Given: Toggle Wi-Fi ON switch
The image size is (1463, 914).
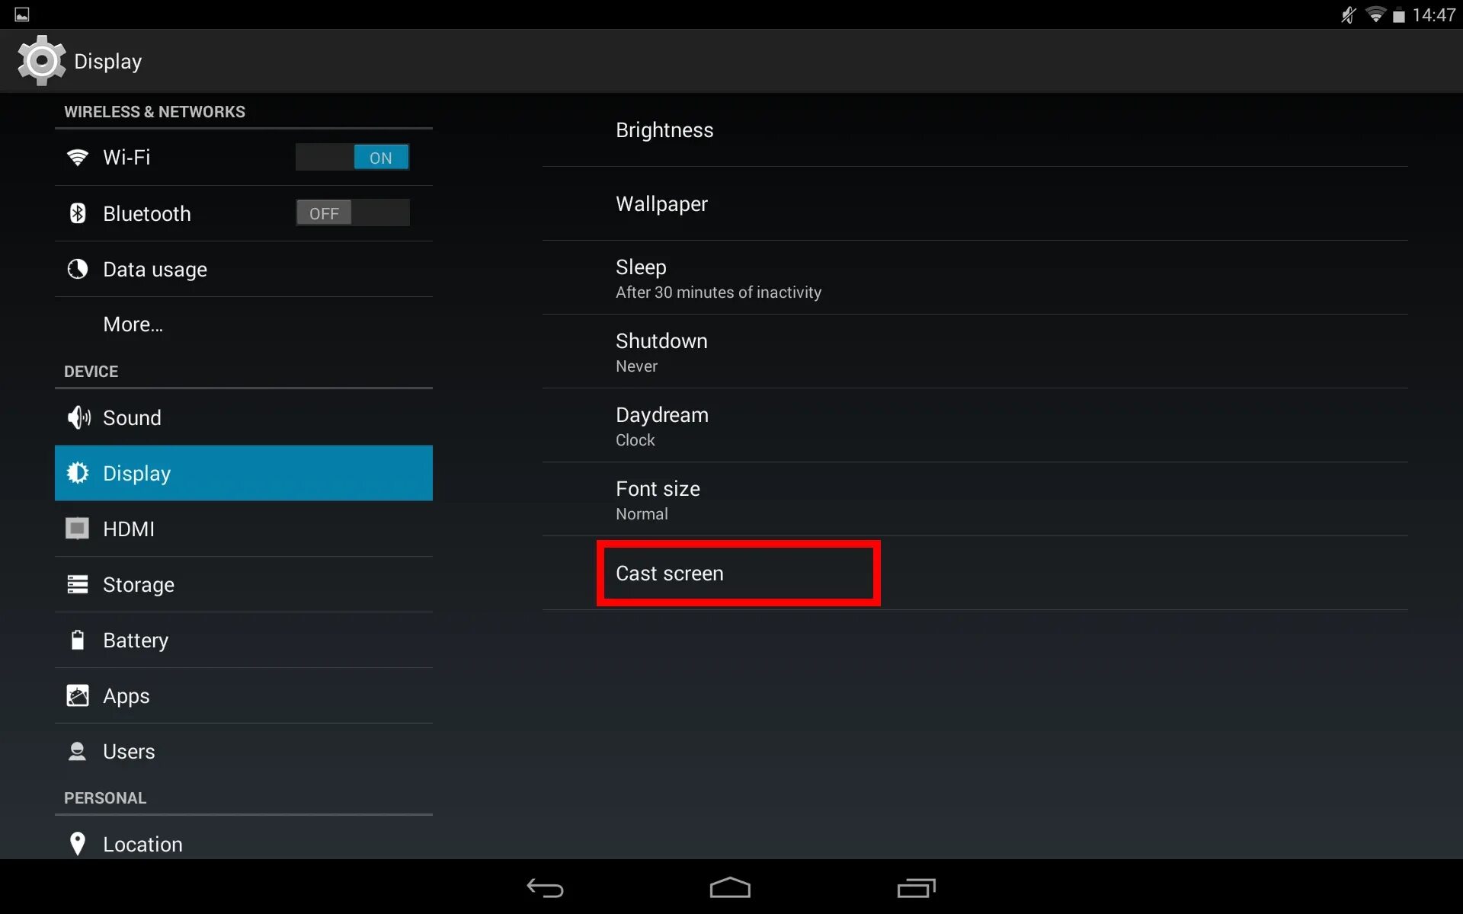Looking at the screenshot, I should pyautogui.click(x=376, y=157).
